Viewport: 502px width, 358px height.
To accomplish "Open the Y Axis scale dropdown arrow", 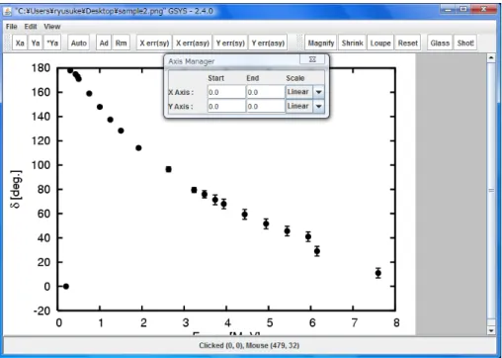I will [318, 106].
